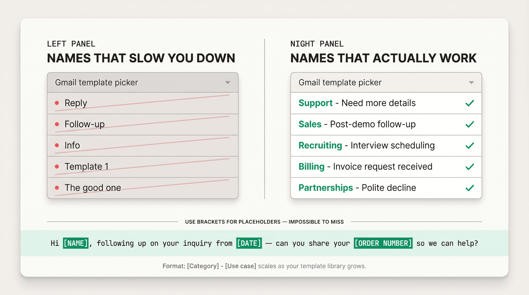This screenshot has width=529, height=295.
Task: Click the [ORDER NUMBER] placeholder tag
Action: pos(383,243)
